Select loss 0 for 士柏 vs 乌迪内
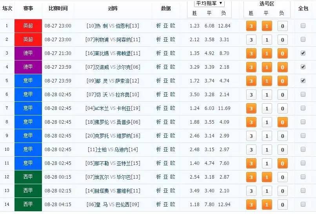The width and height of the screenshot is (316, 214). [283, 150]
